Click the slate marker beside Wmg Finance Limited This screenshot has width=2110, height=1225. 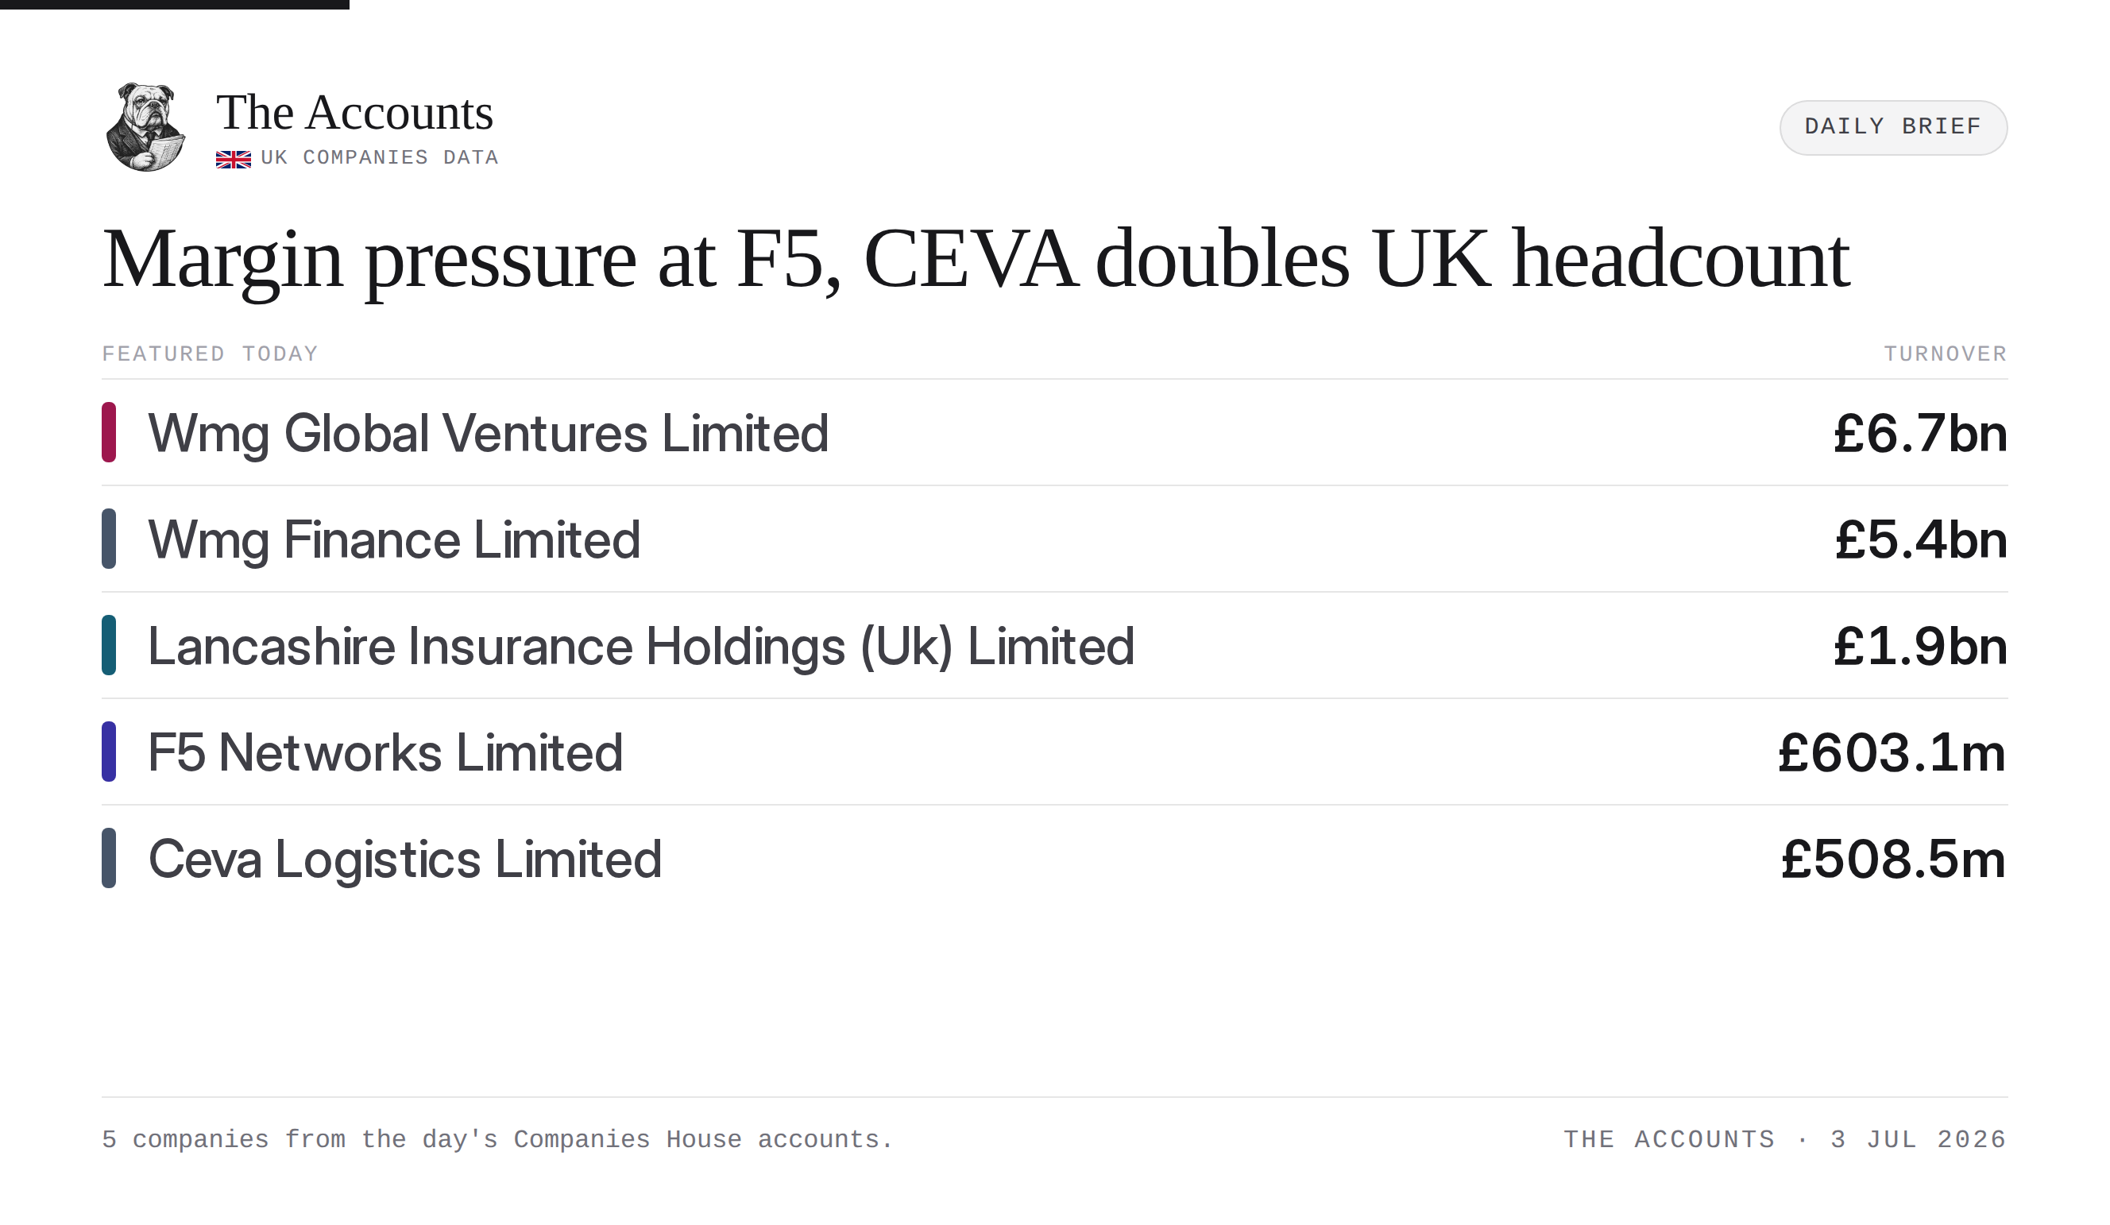pyautogui.click(x=109, y=539)
